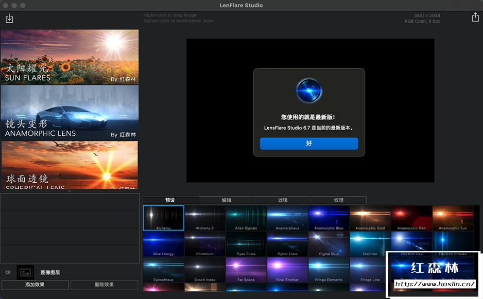Screen dimensions: 483x299
Task: Click the 'Right-click to drag image' hint
Action: coord(170,15)
